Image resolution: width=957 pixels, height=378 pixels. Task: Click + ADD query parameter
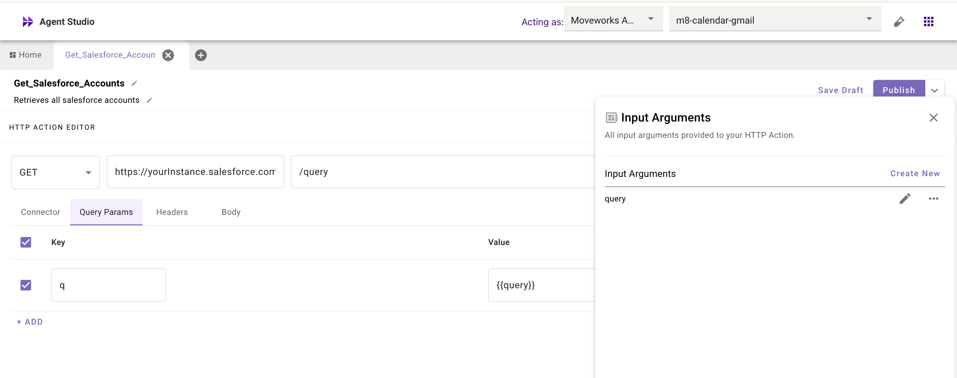coord(30,322)
